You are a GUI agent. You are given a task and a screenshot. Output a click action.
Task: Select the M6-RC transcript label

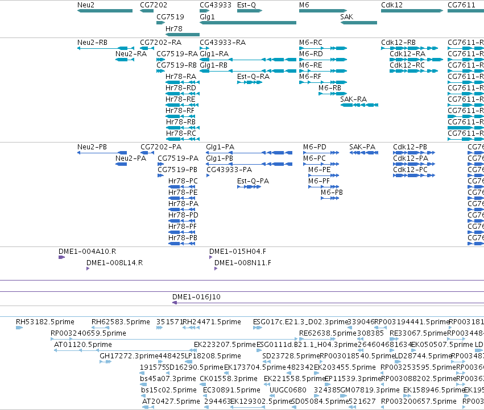(x=311, y=42)
